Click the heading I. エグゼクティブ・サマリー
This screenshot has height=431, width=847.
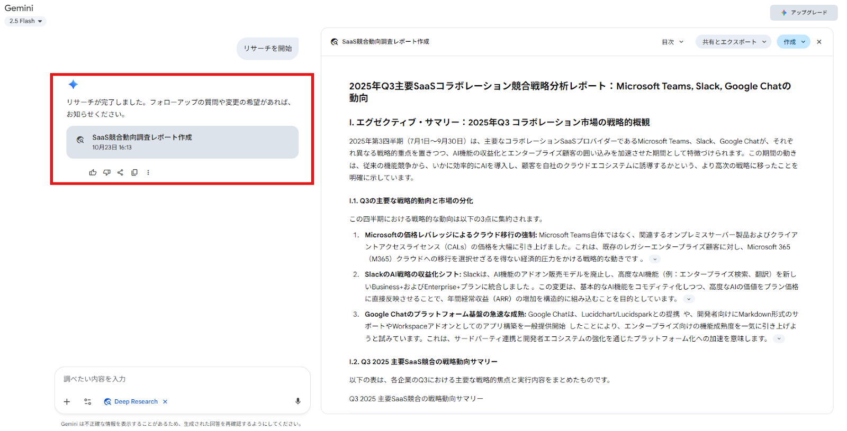tap(499, 123)
